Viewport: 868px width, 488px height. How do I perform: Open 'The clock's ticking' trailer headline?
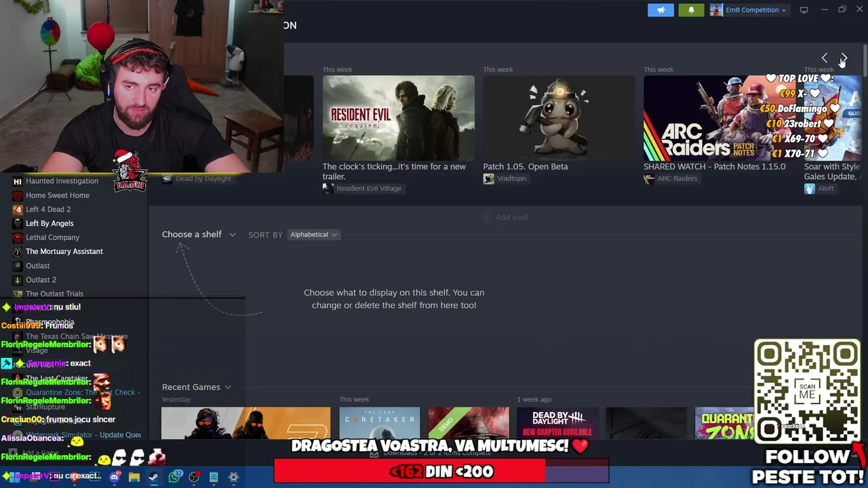point(394,171)
